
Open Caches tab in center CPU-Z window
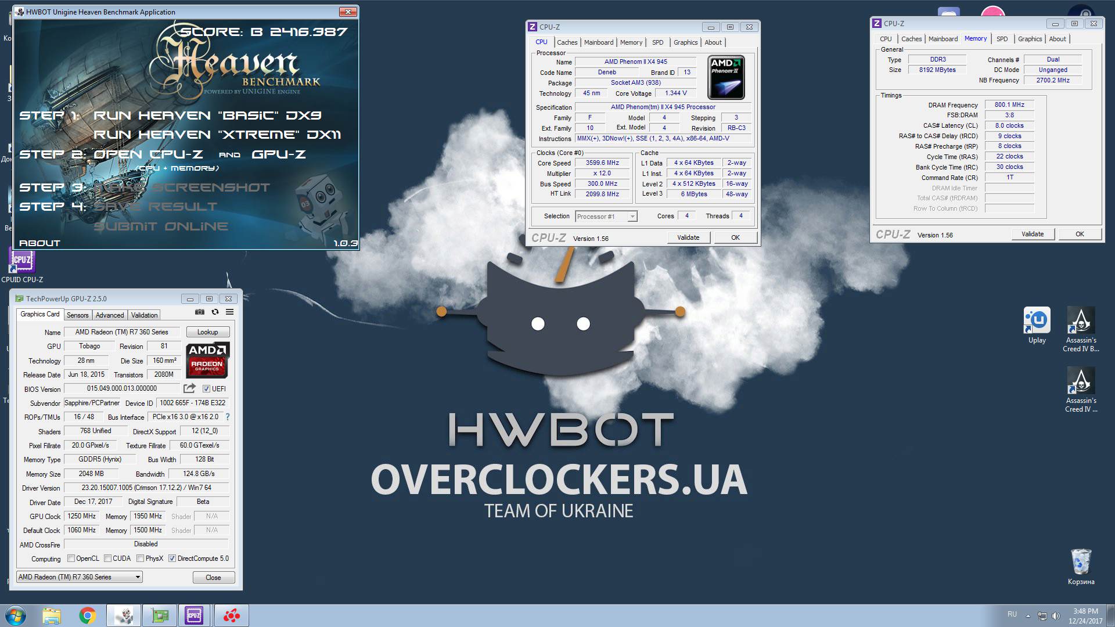(x=567, y=42)
